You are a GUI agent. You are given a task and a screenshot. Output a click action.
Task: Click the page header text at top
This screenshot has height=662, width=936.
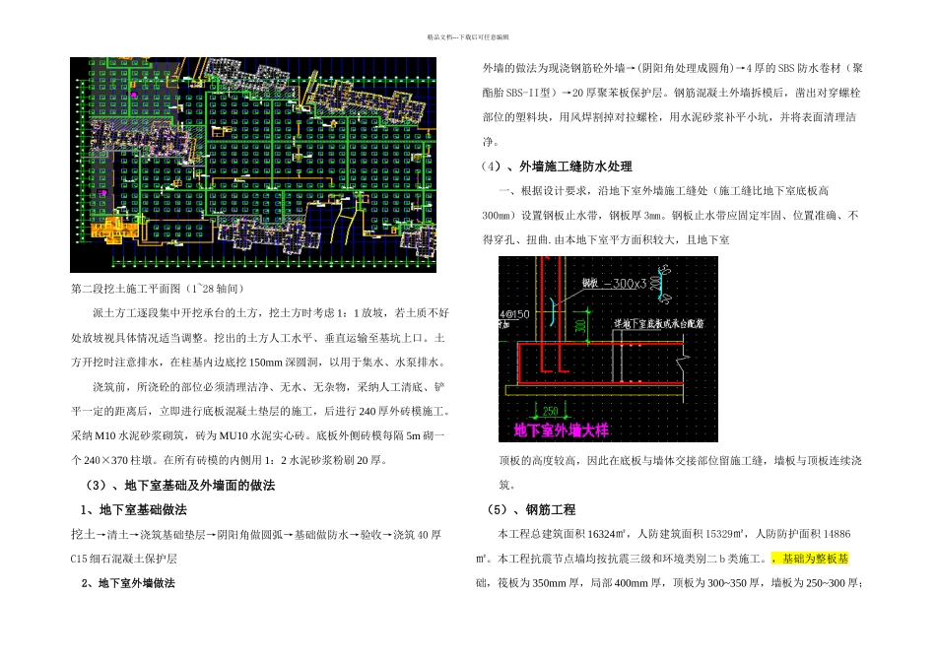[x=468, y=37]
